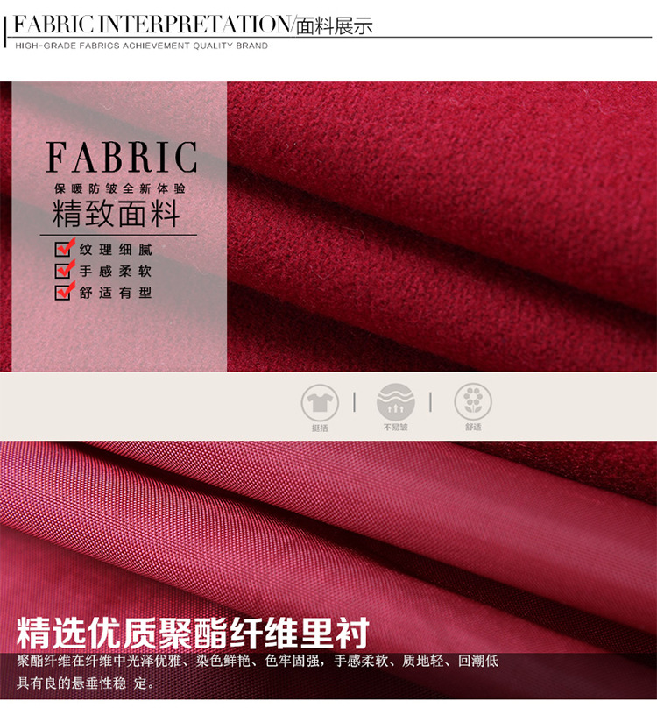The height and width of the screenshot is (722, 657).
Task: Tick the 手感柔软 checkbox
Action: click(63, 270)
